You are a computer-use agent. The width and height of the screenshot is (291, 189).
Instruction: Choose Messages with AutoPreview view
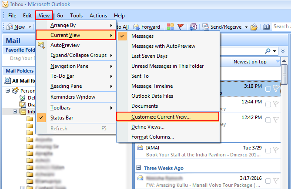tap(168, 46)
